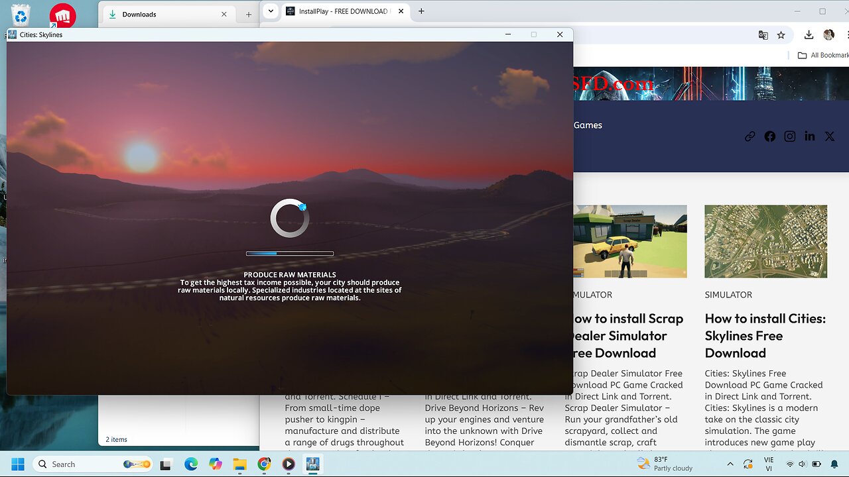Select Cities: Skylines taskbar icon
The width and height of the screenshot is (849, 477).
point(312,464)
